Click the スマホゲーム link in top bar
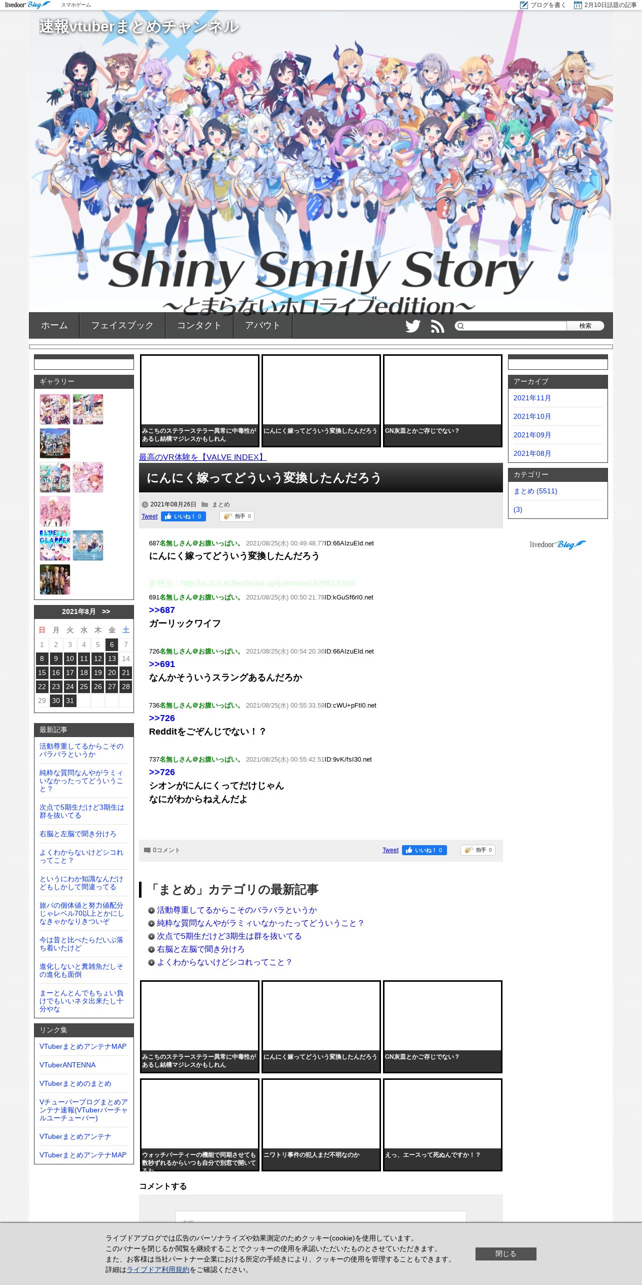This screenshot has width=642, height=1285. point(76,5)
